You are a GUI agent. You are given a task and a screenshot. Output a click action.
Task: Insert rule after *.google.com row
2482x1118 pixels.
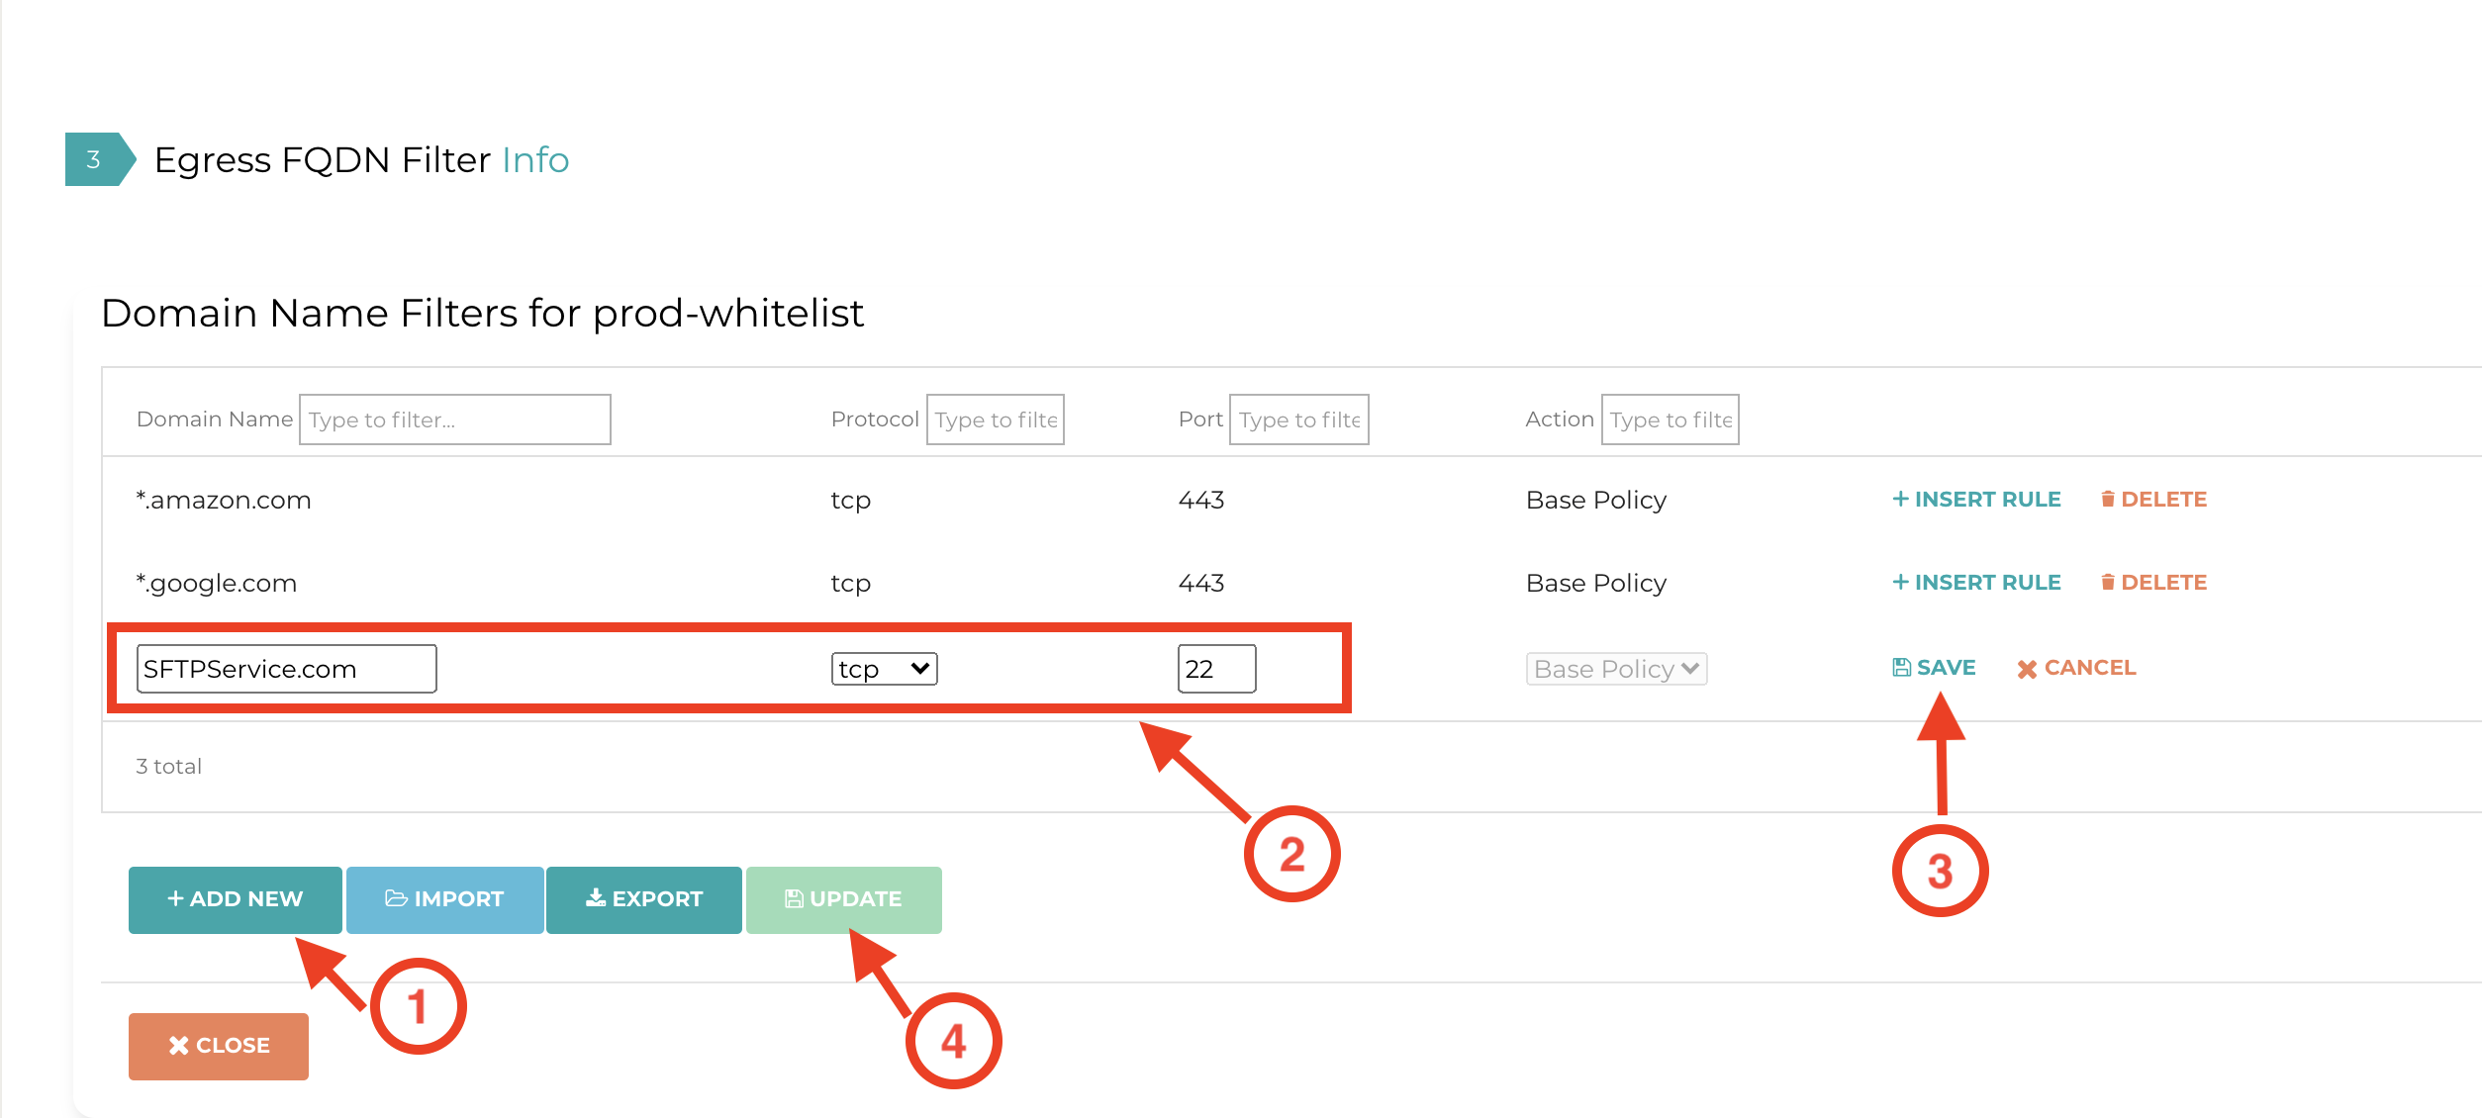click(1976, 583)
